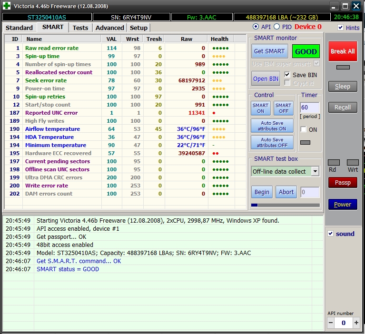
Task: Click the ID column header
Action: [13, 39]
